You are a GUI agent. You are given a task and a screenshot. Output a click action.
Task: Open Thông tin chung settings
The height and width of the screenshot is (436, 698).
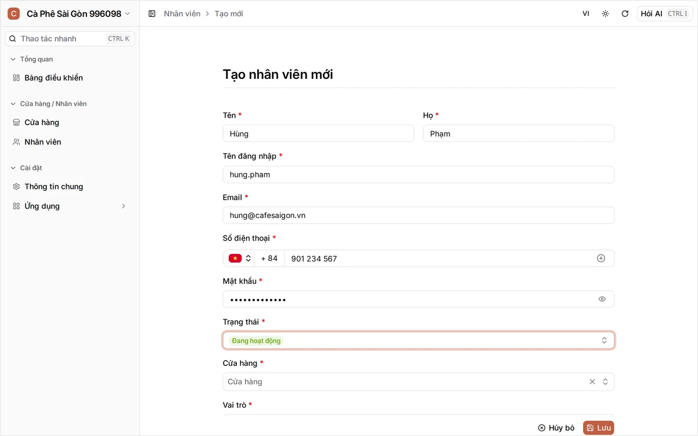70,187
